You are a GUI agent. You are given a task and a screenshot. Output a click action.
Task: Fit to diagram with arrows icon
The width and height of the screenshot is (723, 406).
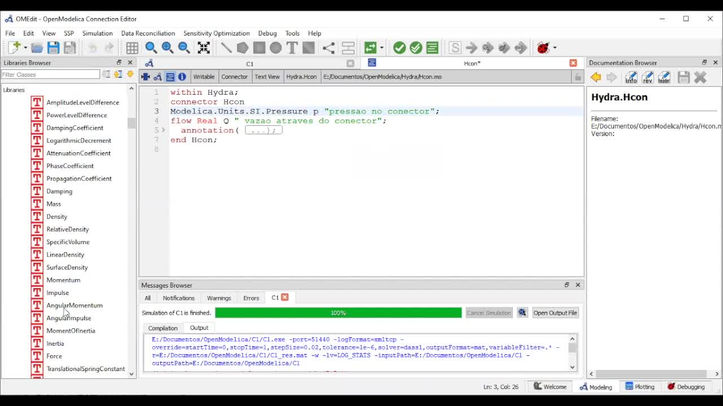point(203,48)
